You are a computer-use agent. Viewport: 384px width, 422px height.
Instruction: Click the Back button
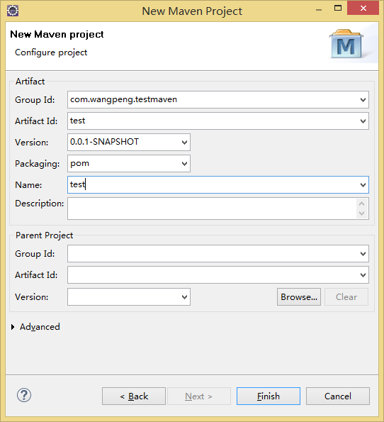click(134, 396)
